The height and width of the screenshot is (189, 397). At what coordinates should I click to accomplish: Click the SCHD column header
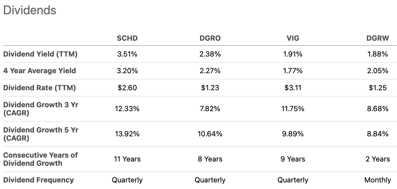pyautogui.click(x=127, y=38)
